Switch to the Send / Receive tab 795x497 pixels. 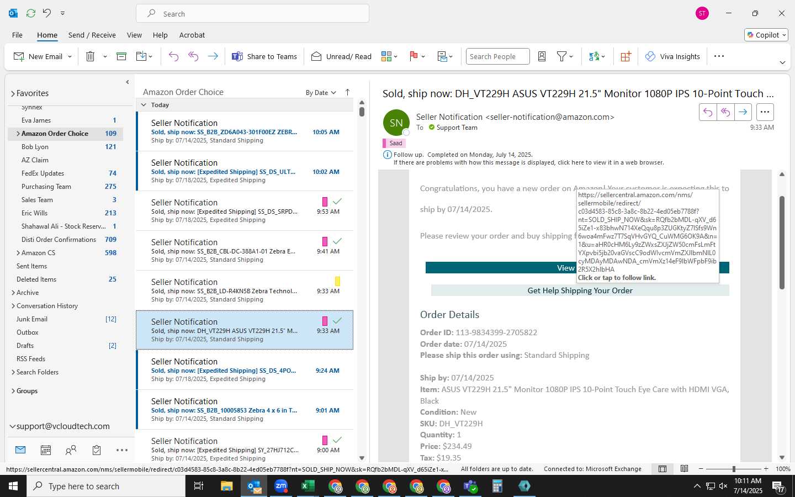92,35
